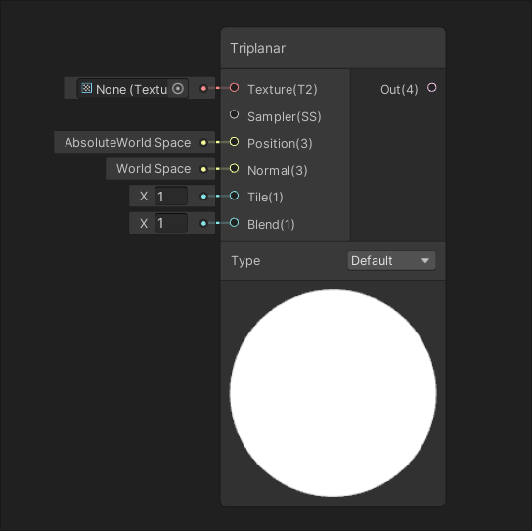532x531 pixels.
Task: Click the Out(4) label
Action: [399, 90]
